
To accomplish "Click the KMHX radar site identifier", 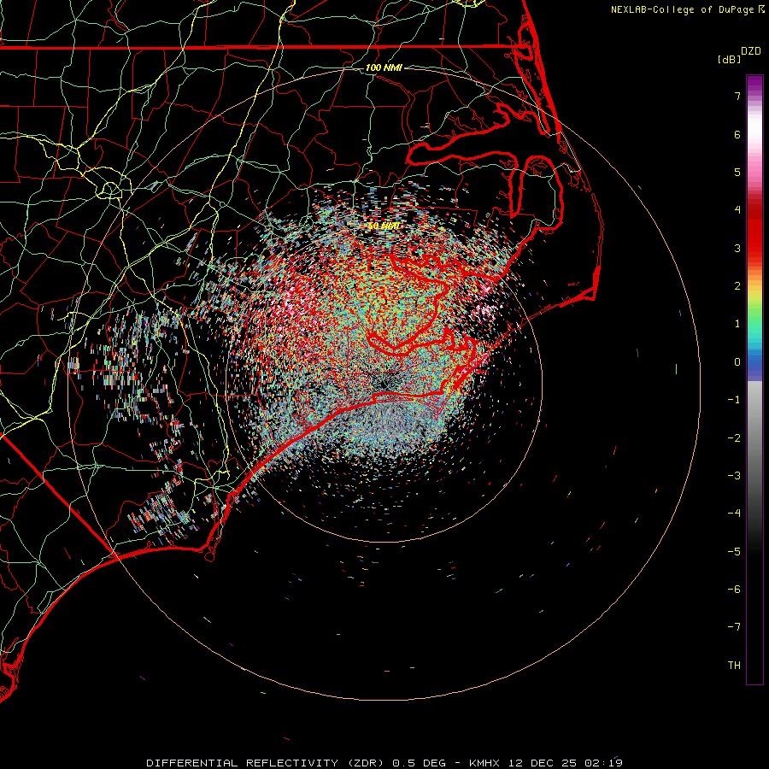I will coord(484,763).
